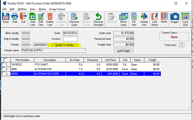Click the Save Grid icon
Image resolution: width=193 pixels, height=120 pixels.
tap(185, 19)
